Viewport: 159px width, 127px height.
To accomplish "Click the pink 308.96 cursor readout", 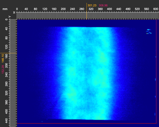I will (103, 5).
